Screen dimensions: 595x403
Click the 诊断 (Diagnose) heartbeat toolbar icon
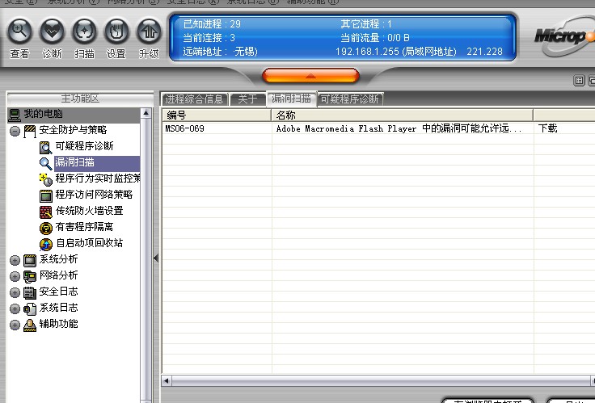coord(52,32)
